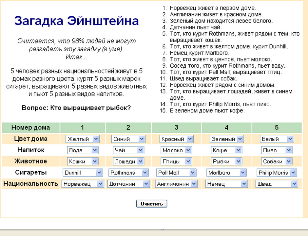Click the Очистить button
The height and width of the screenshot is (236, 308).
click(152, 204)
